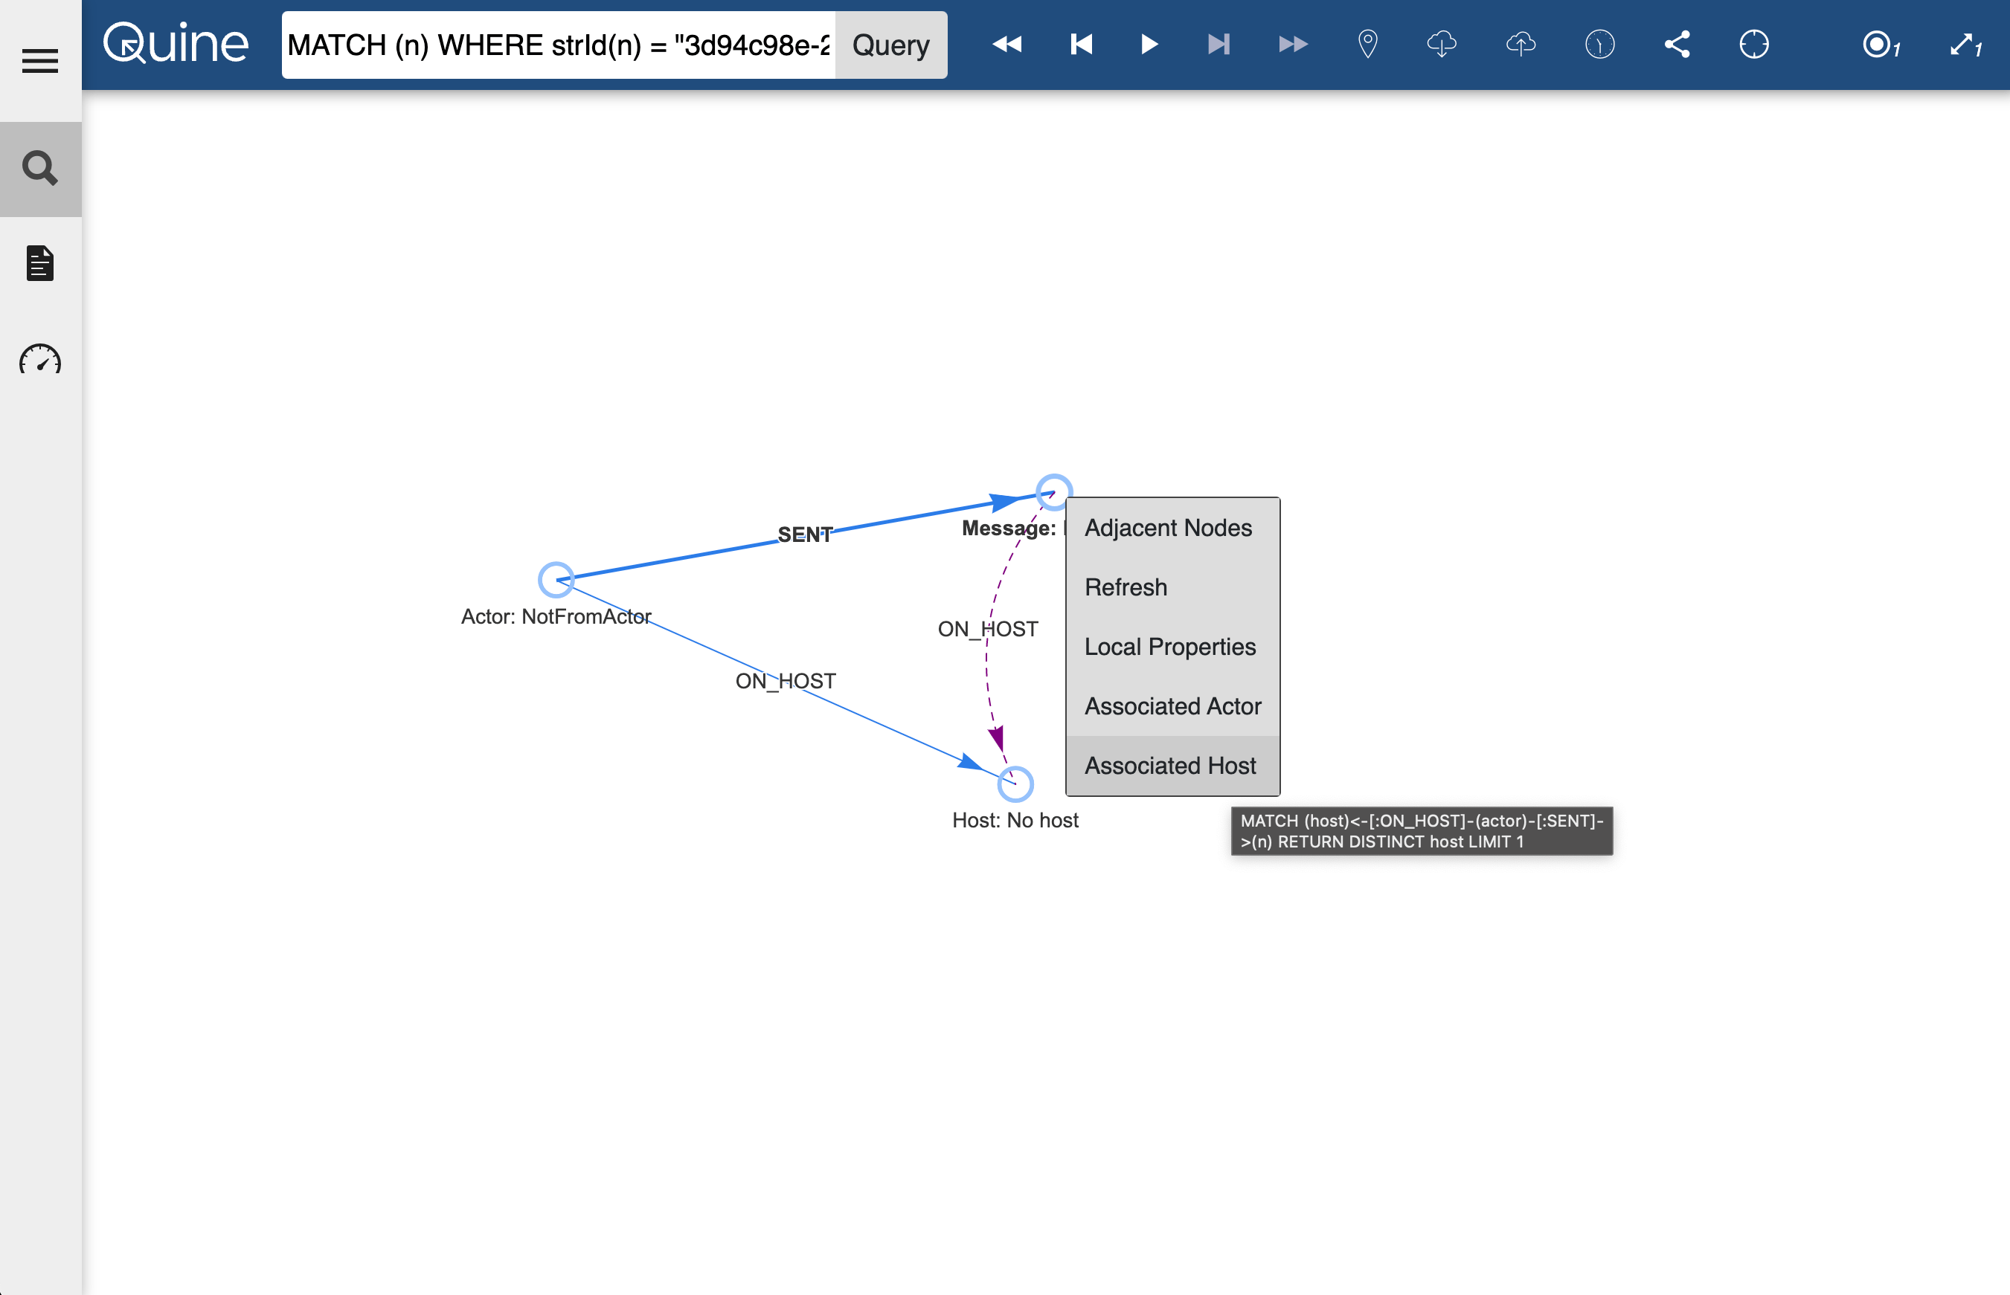The height and width of the screenshot is (1295, 2010).
Task: Open the search exploration sidebar tab
Action: [39, 168]
